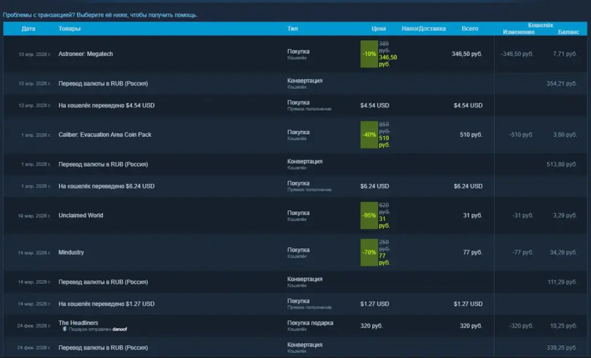Open the Unclaimed World purchase entry
This screenshot has width=591, height=358.
point(80,216)
